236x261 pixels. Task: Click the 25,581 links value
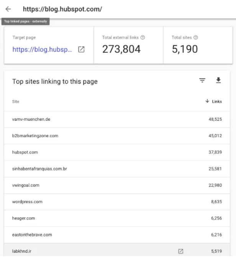pyautogui.click(x=215, y=169)
